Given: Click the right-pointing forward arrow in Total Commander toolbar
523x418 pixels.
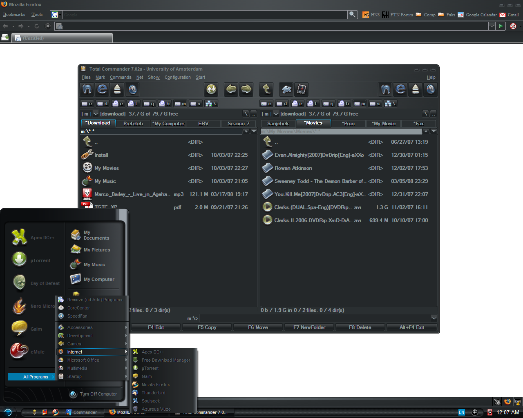Looking at the screenshot, I should tap(246, 89).
